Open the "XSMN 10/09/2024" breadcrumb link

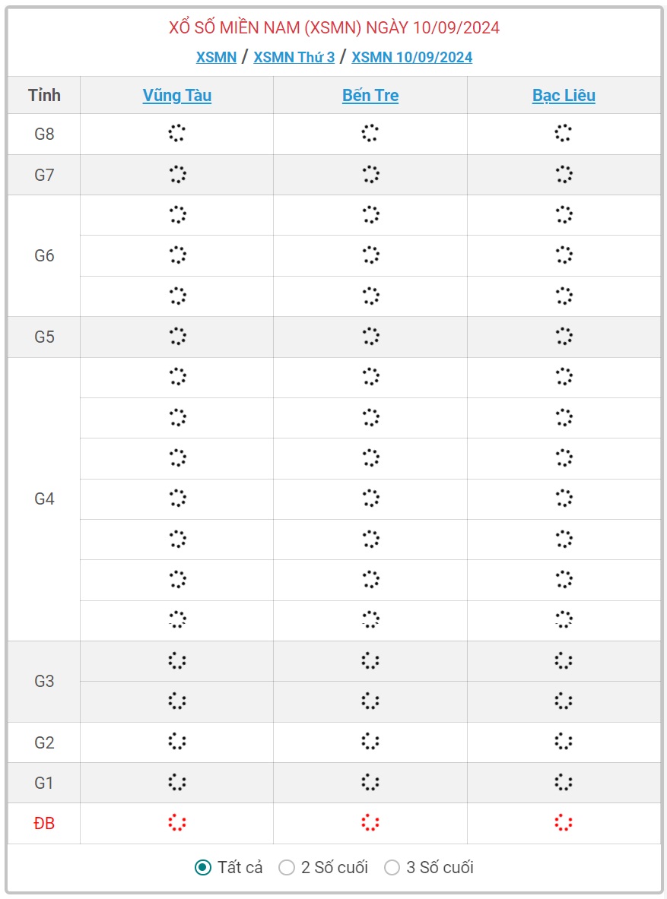[411, 57]
